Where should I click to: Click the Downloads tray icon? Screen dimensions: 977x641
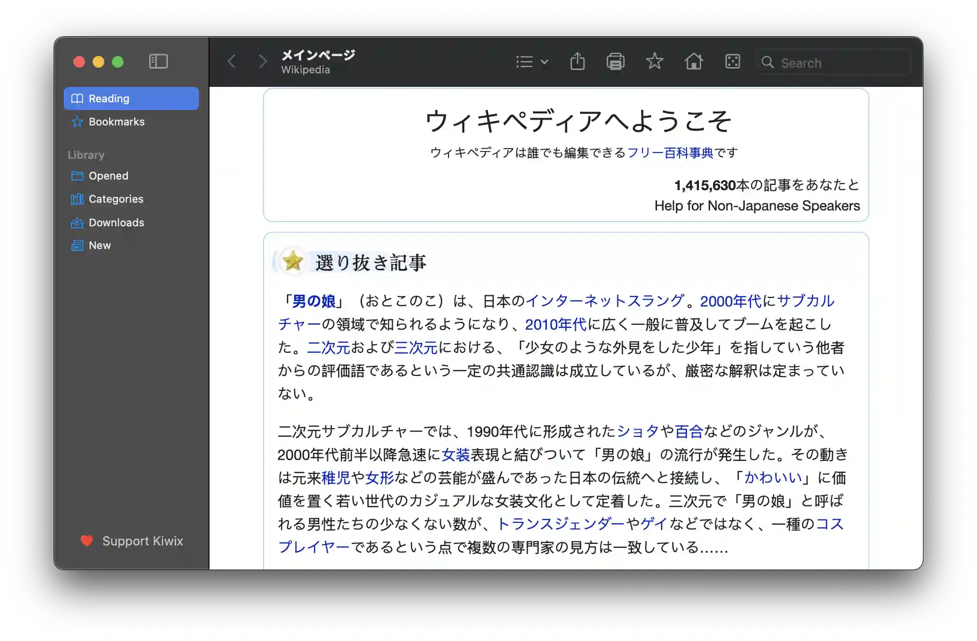[77, 223]
